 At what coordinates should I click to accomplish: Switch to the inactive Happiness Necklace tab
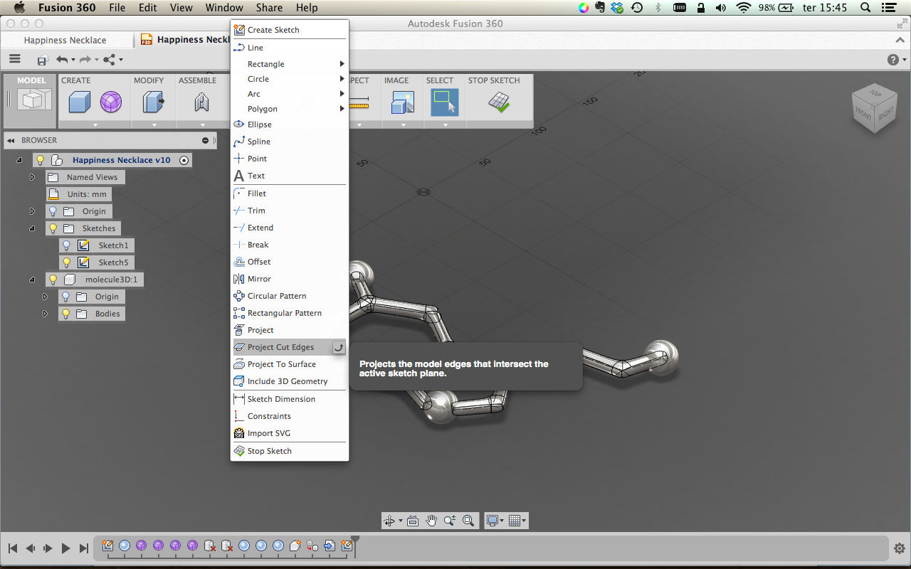(65, 40)
